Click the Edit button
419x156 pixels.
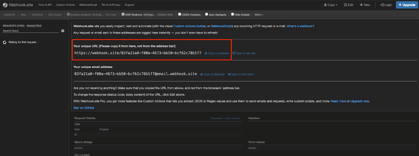tap(349, 5)
